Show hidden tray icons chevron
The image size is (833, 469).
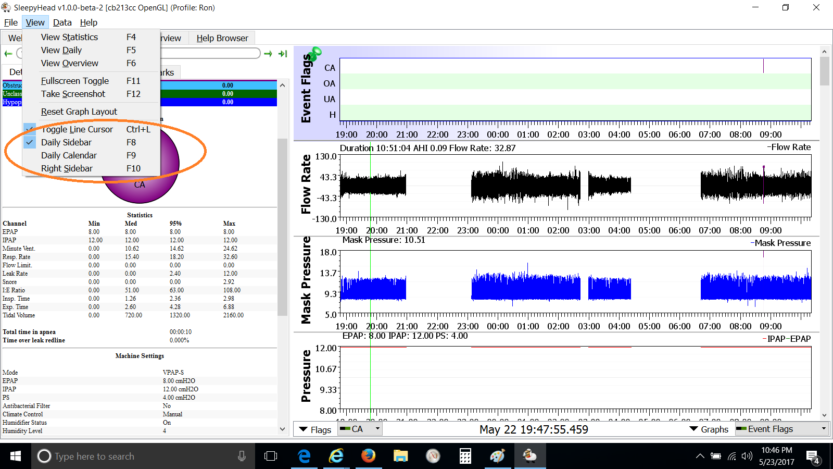tap(700, 456)
